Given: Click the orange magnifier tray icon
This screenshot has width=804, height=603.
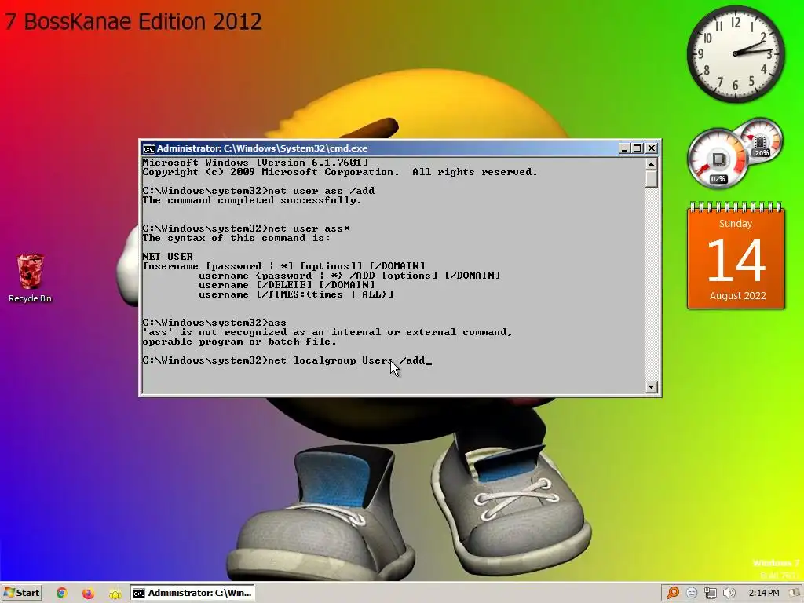Looking at the screenshot, I should (673, 593).
